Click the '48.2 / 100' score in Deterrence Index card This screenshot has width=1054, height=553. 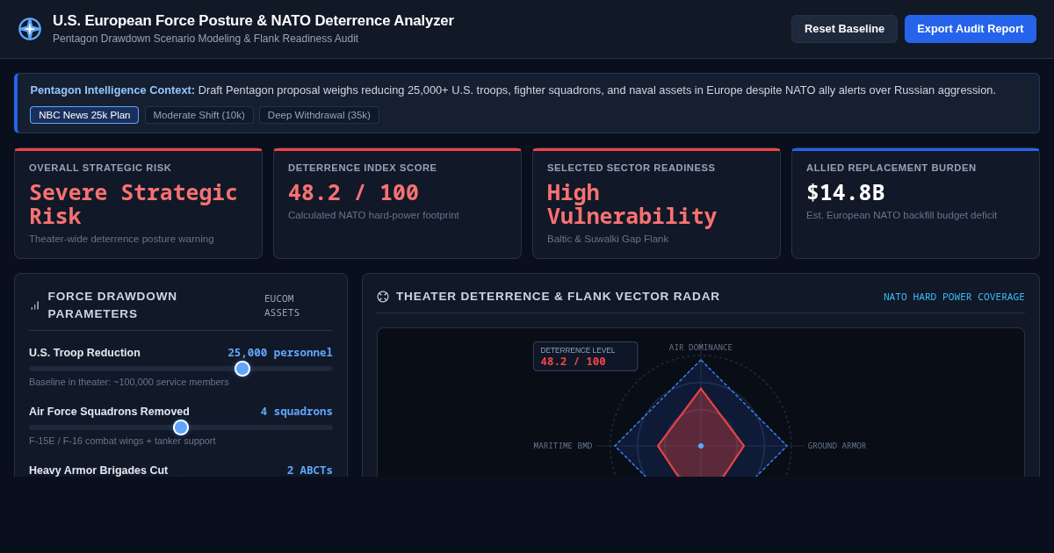(353, 192)
